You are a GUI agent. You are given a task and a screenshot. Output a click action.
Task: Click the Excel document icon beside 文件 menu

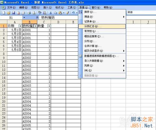3,8
